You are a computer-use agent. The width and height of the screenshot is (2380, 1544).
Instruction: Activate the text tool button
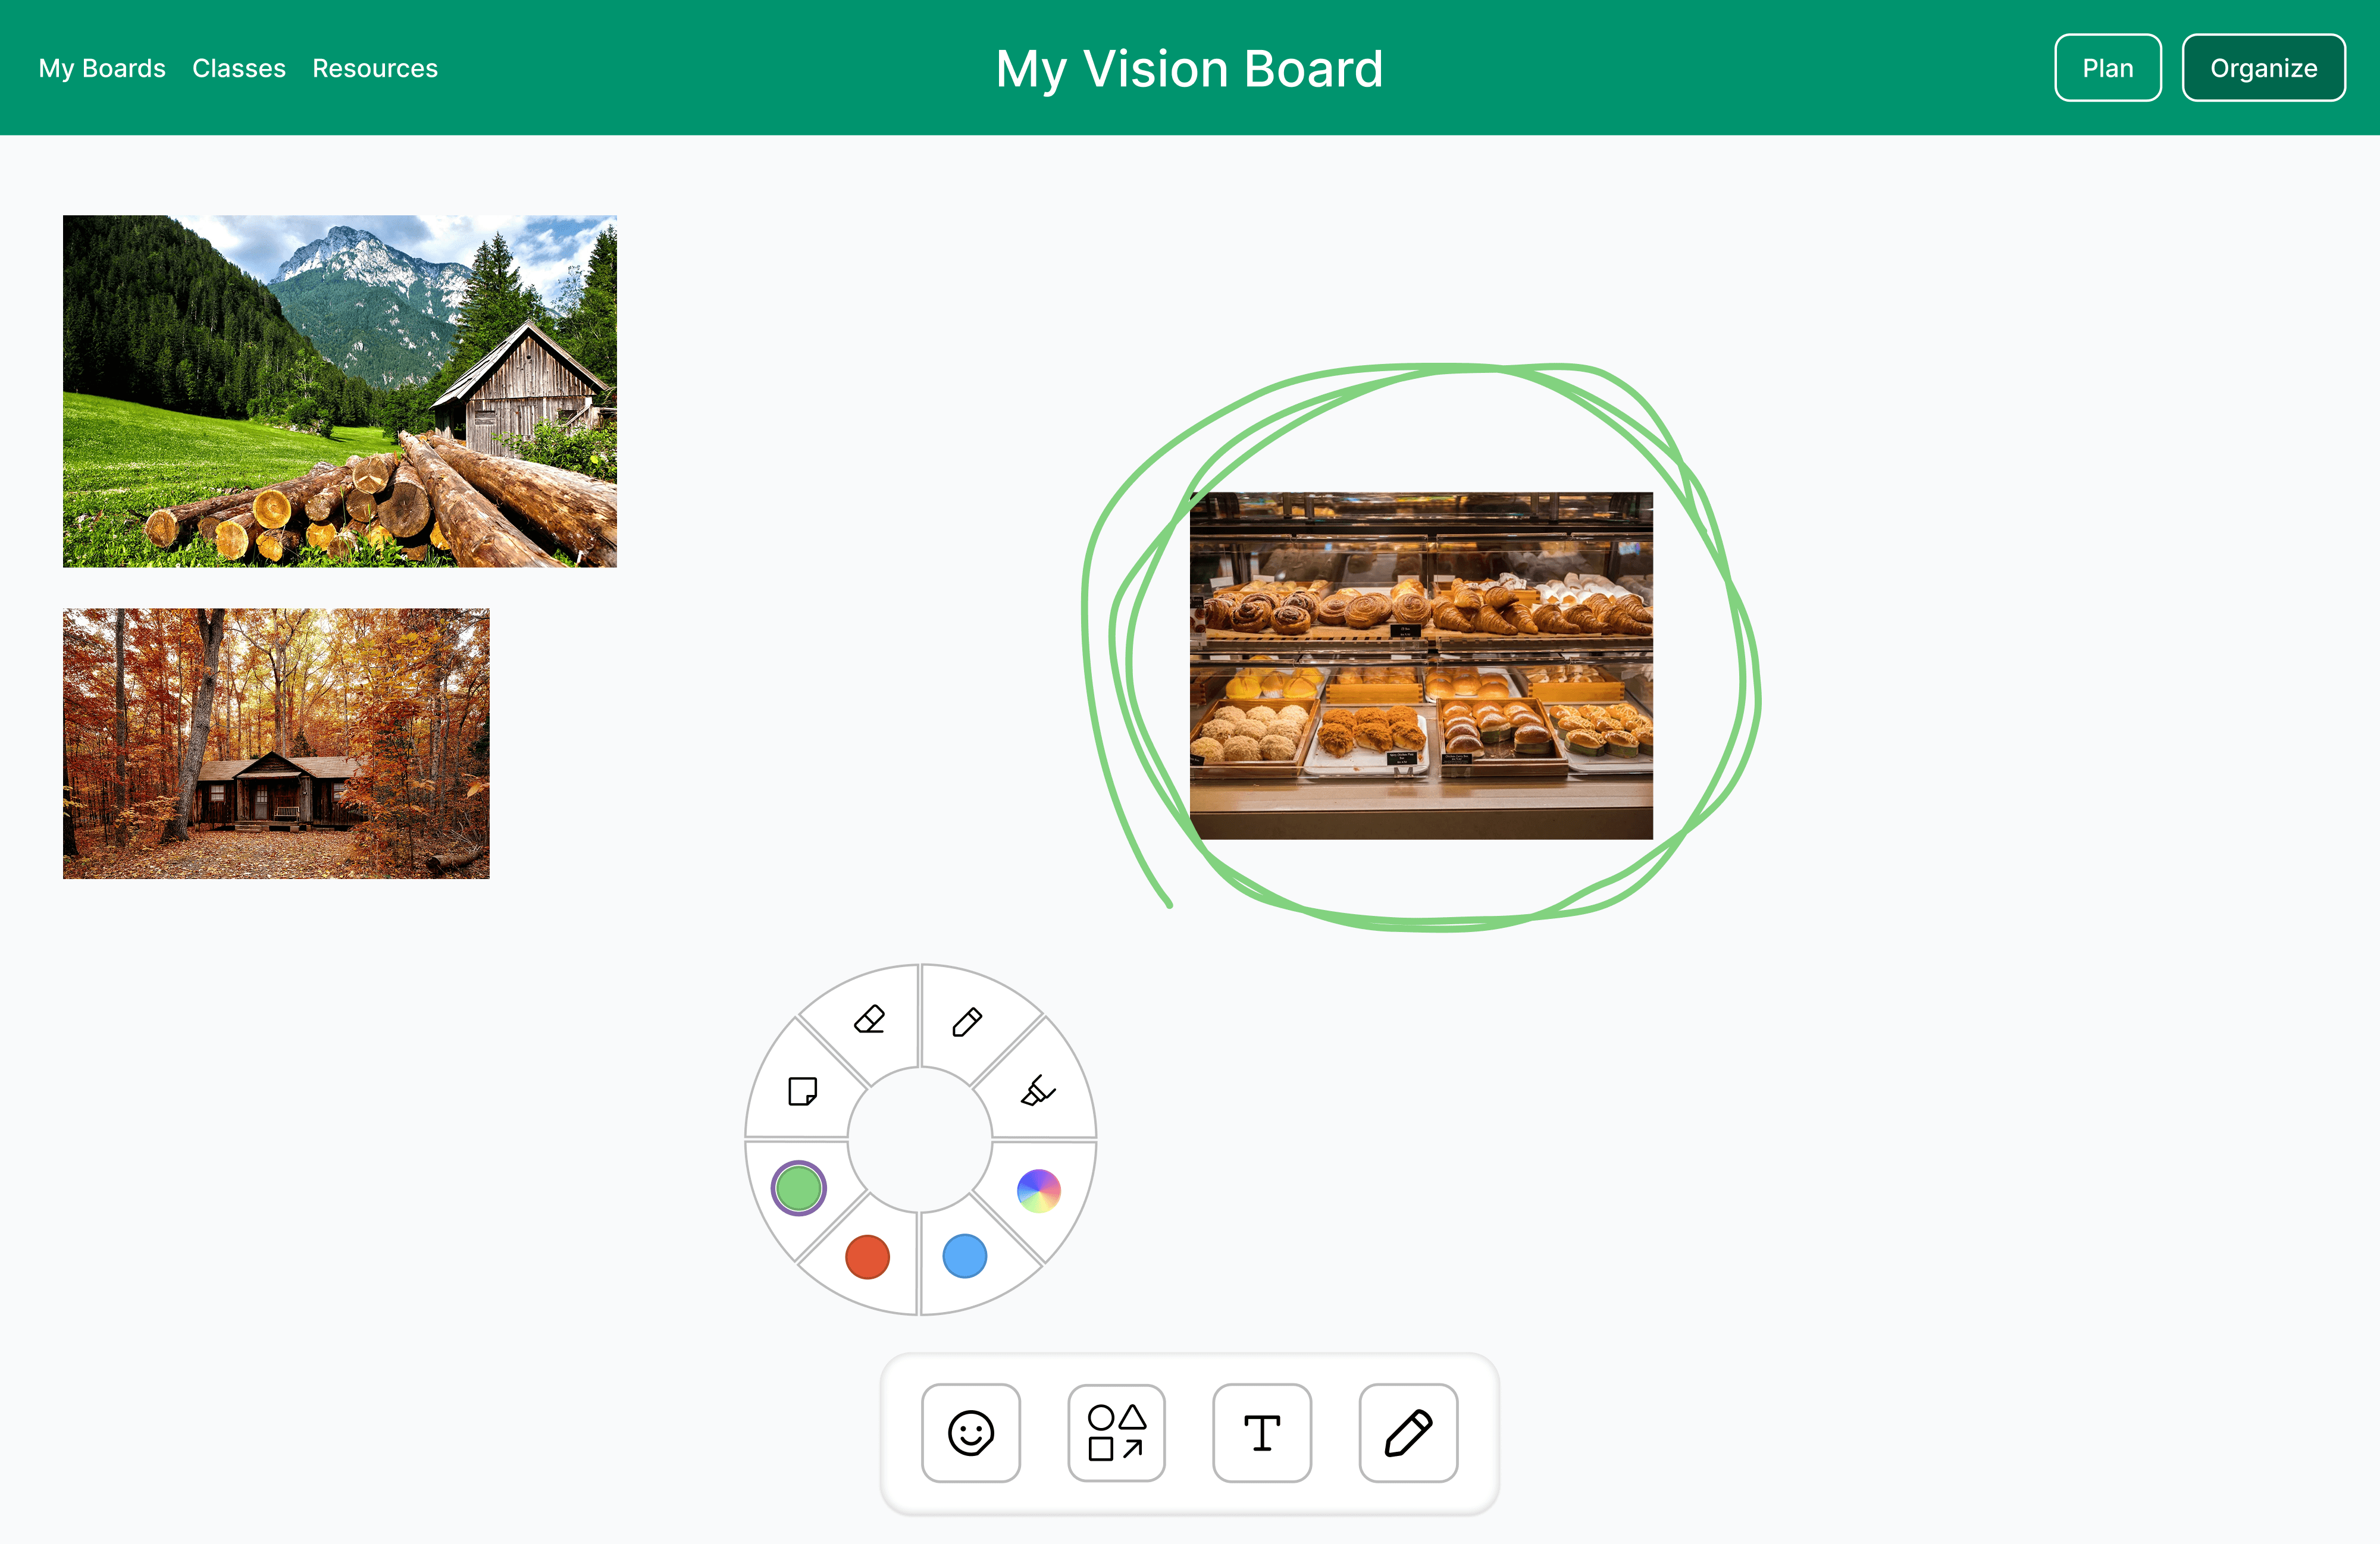pos(1262,1432)
